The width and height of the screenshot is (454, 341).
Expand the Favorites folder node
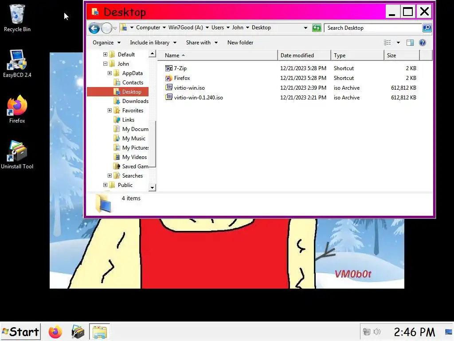tap(110, 111)
